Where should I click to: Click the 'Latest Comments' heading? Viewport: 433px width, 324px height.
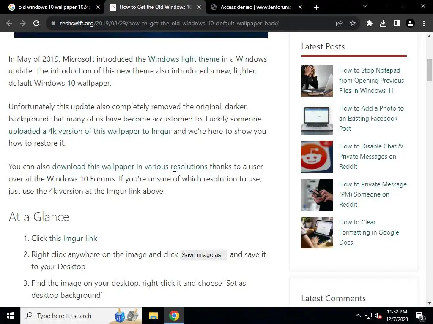(x=333, y=298)
